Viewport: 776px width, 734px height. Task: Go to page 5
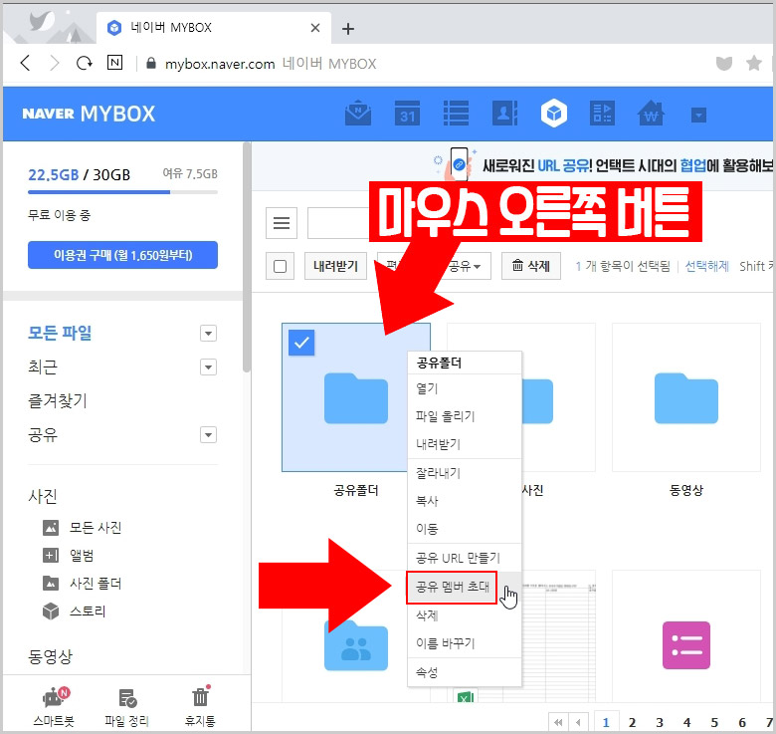(x=714, y=723)
